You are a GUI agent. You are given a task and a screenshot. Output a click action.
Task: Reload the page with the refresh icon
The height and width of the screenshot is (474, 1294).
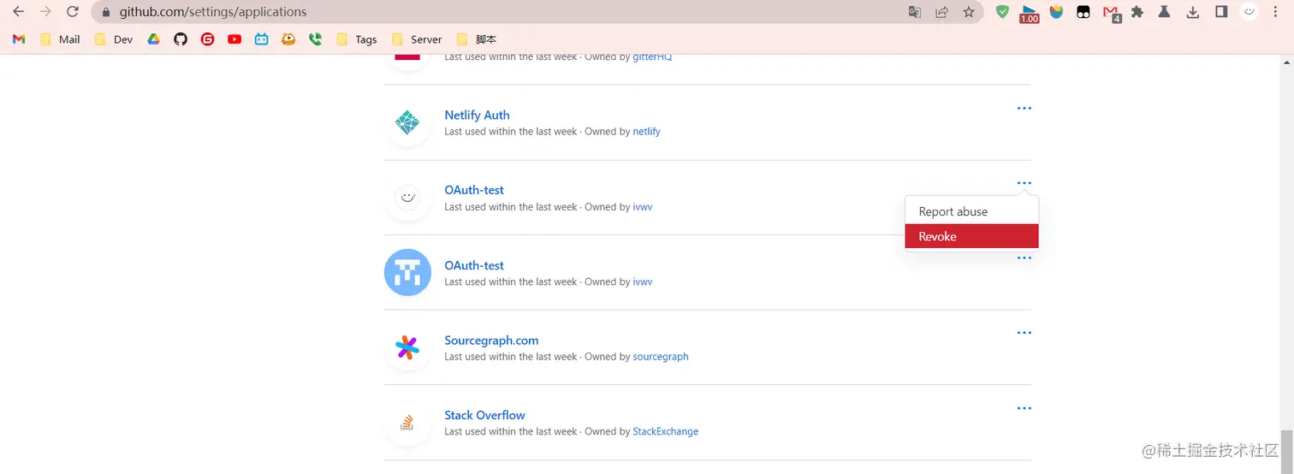pyautogui.click(x=73, y=12)
